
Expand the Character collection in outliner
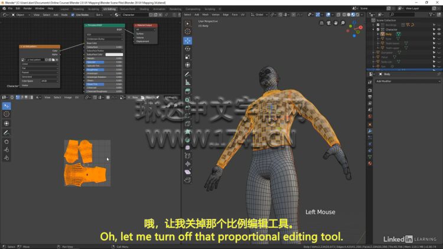point(373,30)
